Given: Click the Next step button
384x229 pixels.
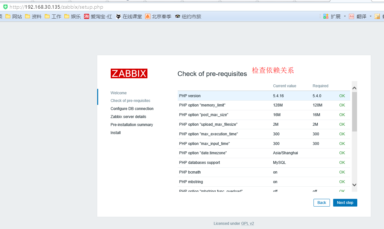Looking at the screenshot, I should [x=345, y=203].
